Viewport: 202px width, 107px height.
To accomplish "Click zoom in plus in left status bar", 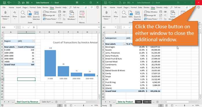I will tap(92, 106).
